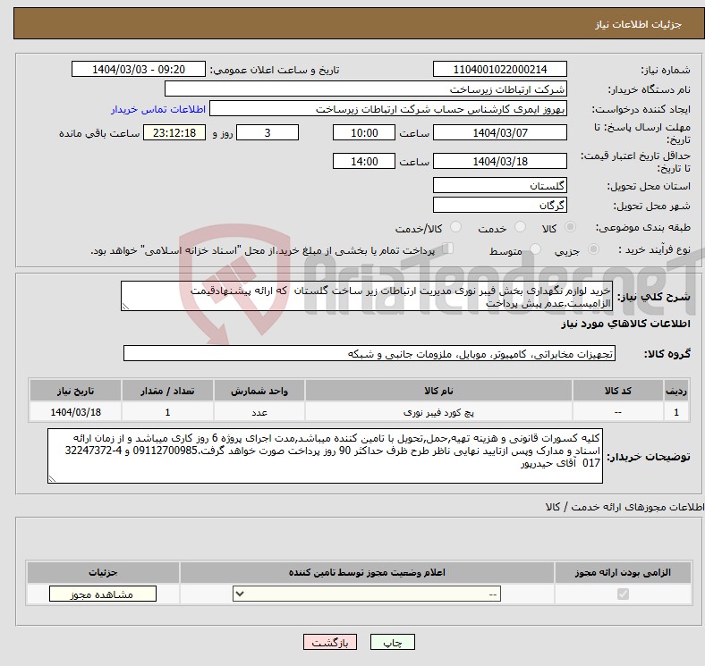Click the request creator name field
705x666 pixels.
pos(387,109)
